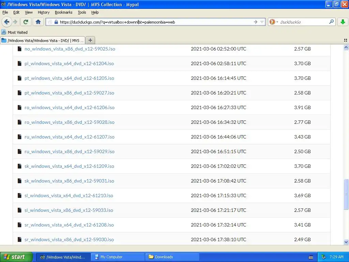Click file icon beside sr_windows_vista_x64 row

point(19,225)
